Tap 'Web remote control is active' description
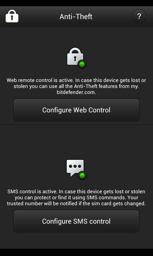153x256 pixels. 76,86
